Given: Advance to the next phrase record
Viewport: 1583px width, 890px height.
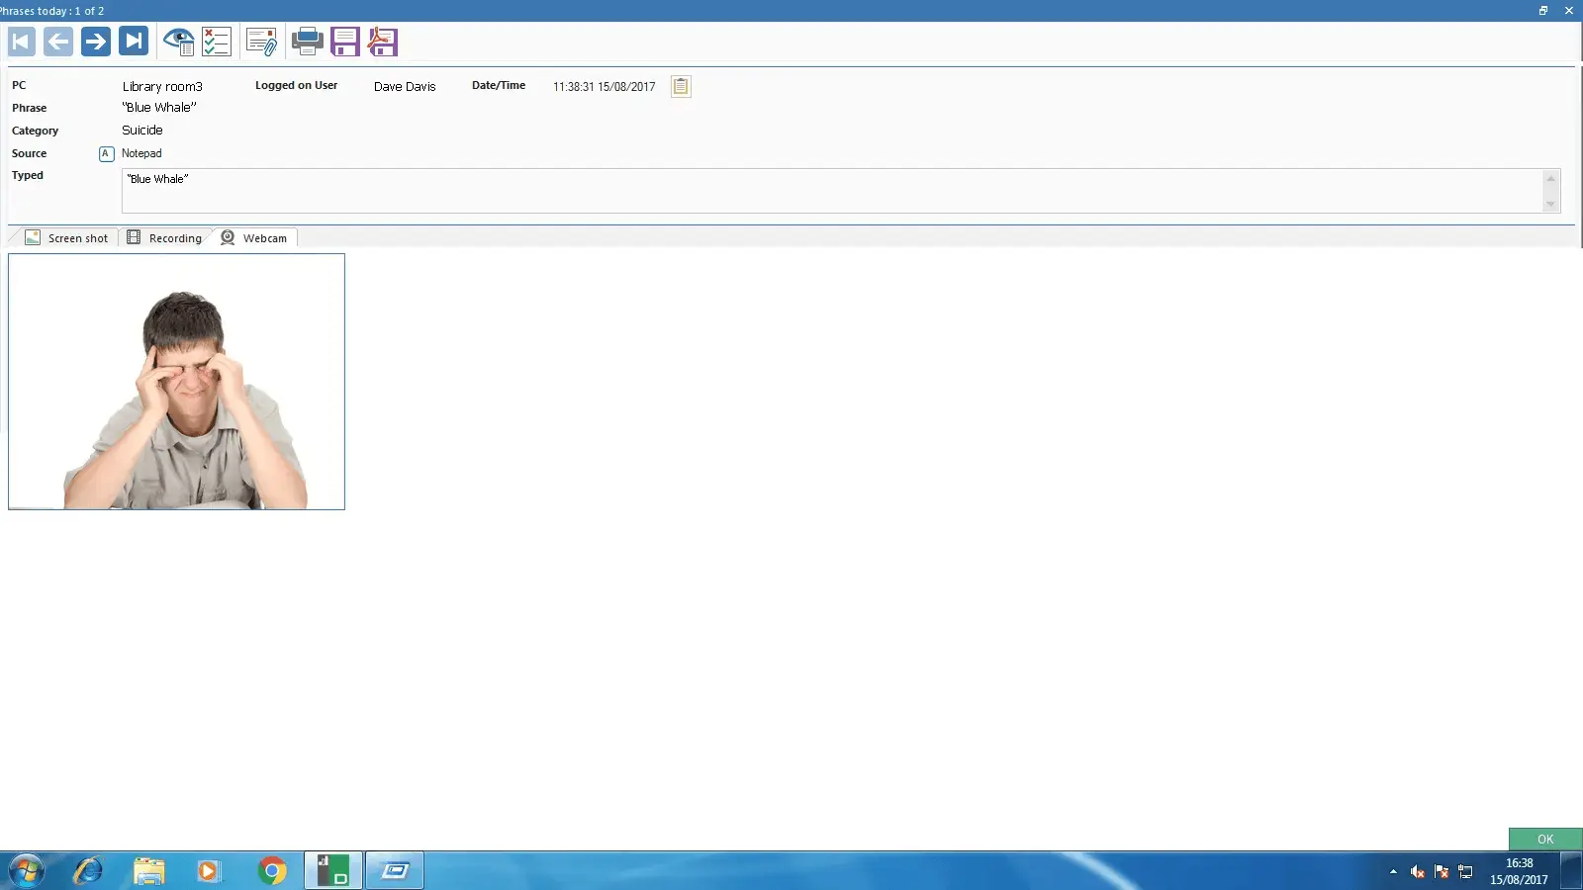Looking at the screenshot, I should (x=96, y=42).
